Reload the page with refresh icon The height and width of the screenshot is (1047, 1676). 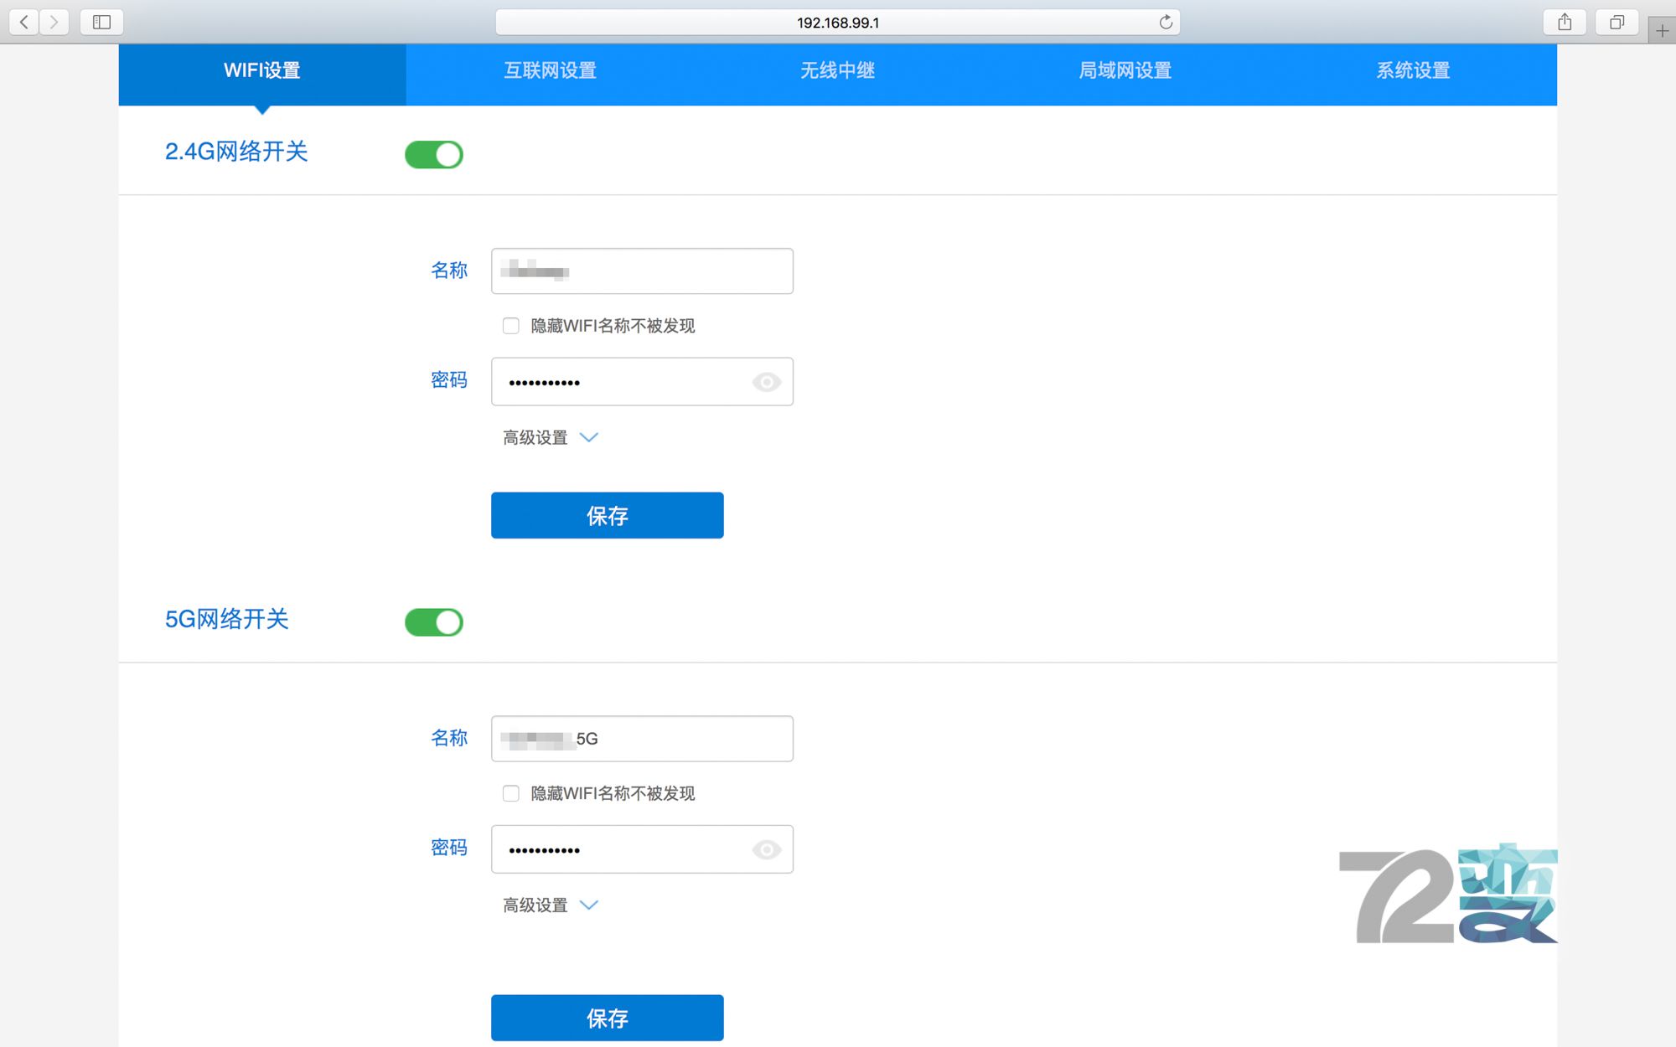coord(1165,23)
